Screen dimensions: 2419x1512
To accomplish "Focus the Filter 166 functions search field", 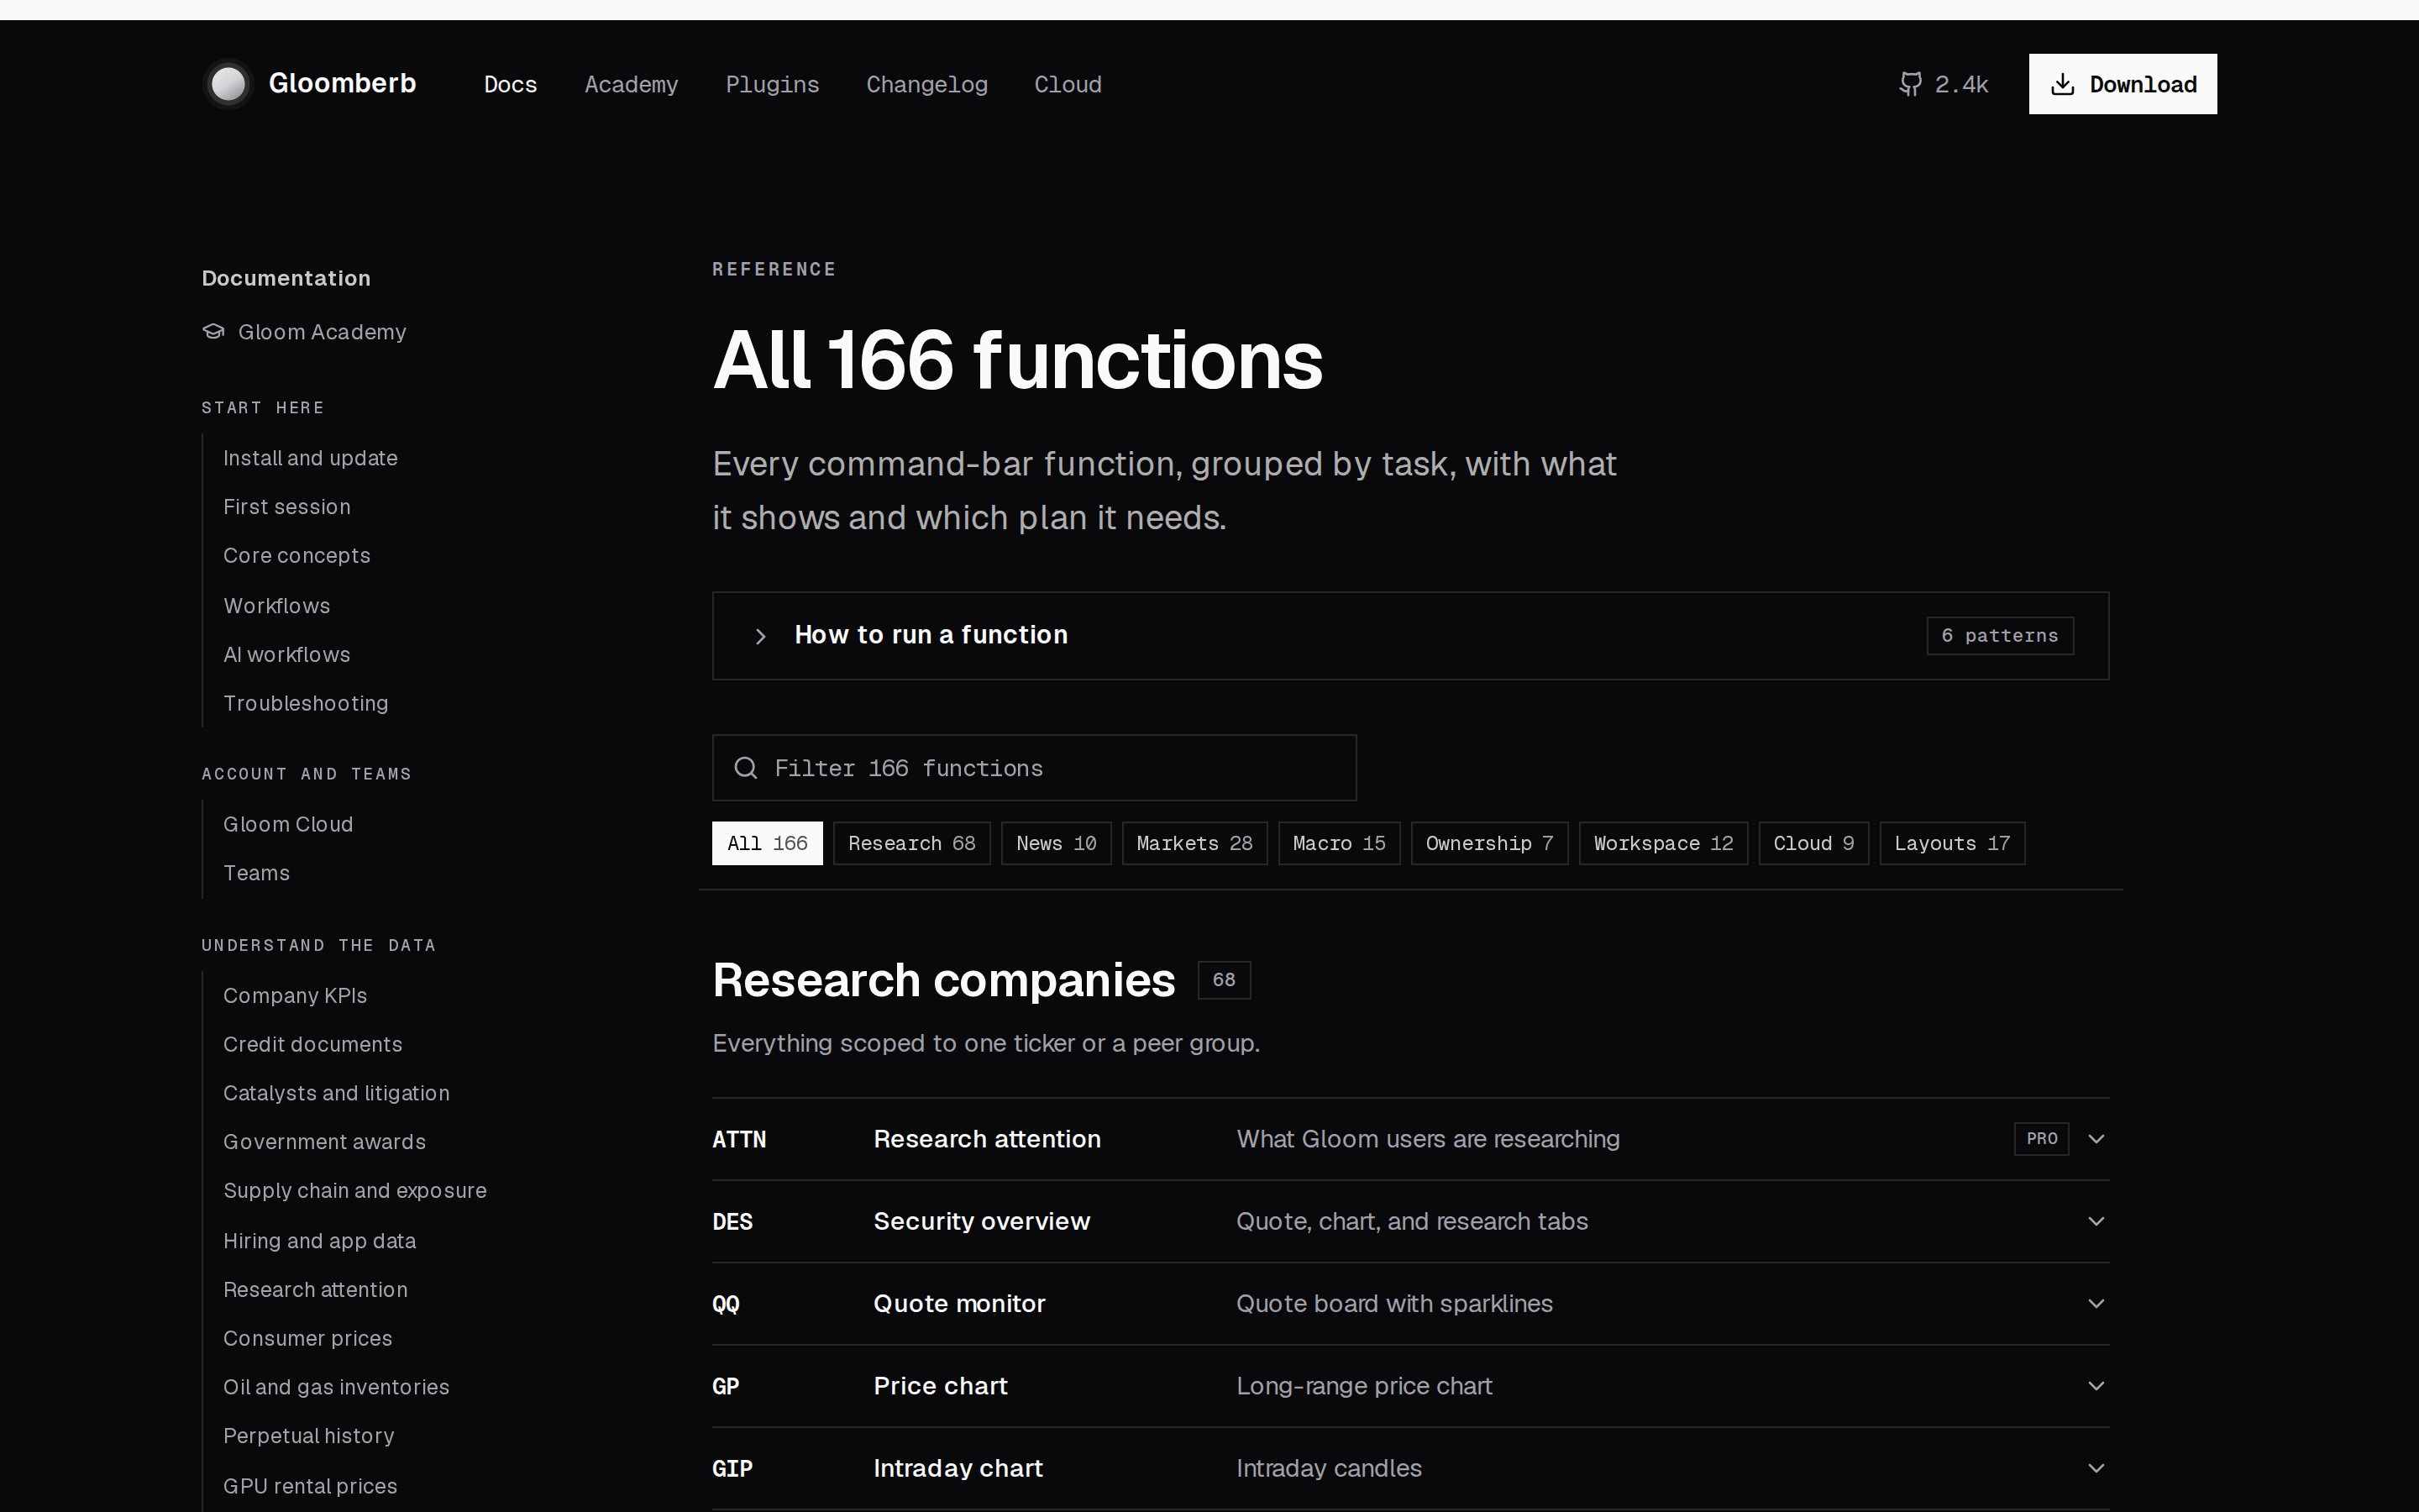I will point(1034,768).
